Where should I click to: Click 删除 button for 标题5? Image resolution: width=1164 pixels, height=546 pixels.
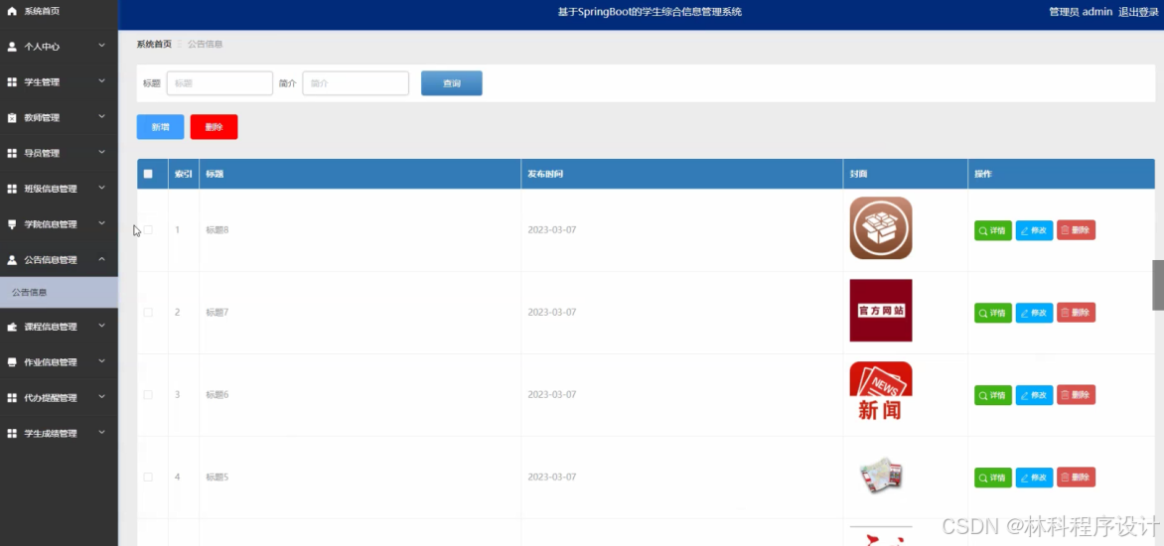click(x=1076, y=478)
